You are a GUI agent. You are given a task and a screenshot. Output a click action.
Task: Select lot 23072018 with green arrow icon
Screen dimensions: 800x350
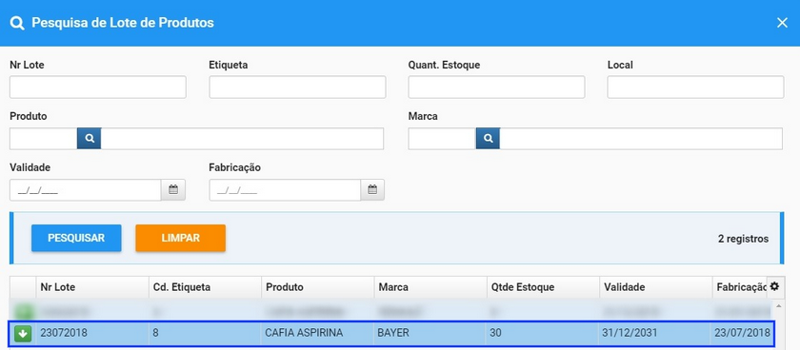(x=23, y=334)
